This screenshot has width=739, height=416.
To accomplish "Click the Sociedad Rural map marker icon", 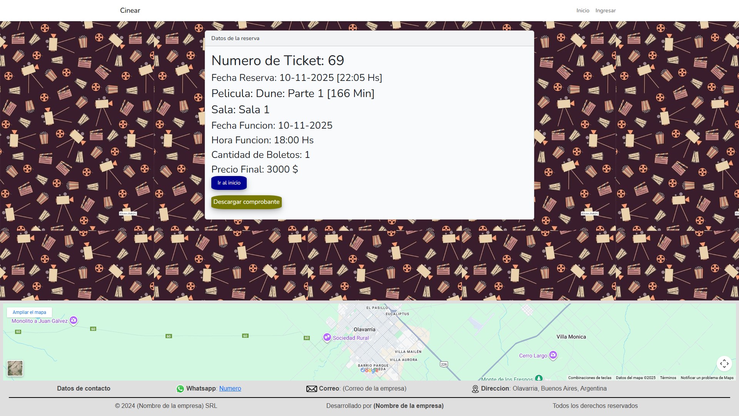I will click(327, 337).
